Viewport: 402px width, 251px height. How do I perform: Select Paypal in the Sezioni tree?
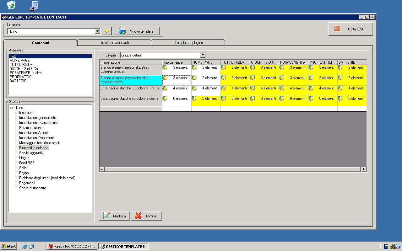24,173
